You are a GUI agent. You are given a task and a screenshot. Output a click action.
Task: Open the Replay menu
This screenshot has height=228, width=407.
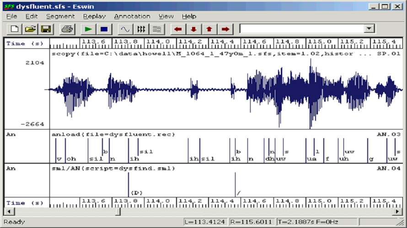[x=94, y=16]
